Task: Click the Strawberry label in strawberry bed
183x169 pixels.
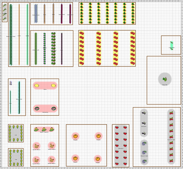Action: click(121, 148)
